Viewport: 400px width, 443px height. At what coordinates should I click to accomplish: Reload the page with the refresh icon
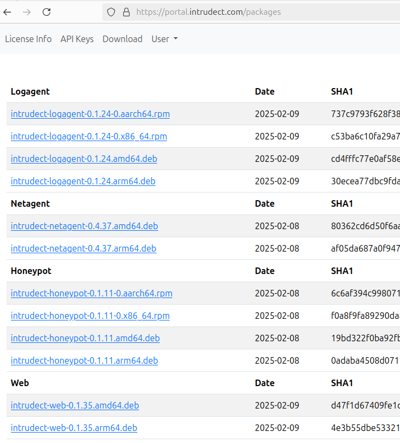click(x=47, y=12)
